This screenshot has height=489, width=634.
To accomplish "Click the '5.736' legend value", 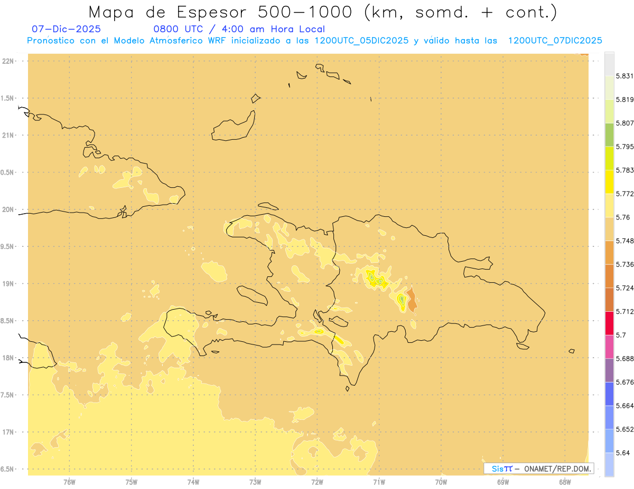I will coord(624,264).
